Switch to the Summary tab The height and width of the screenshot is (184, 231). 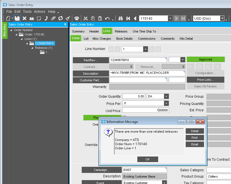[78, 31]
